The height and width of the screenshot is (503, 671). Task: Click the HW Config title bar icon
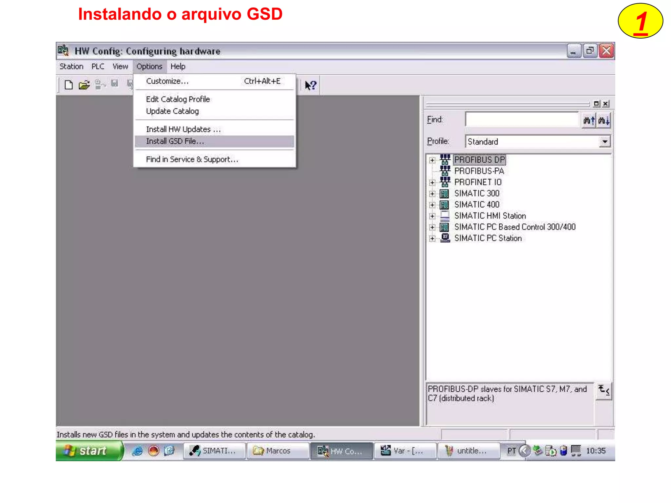coord(63,51)
